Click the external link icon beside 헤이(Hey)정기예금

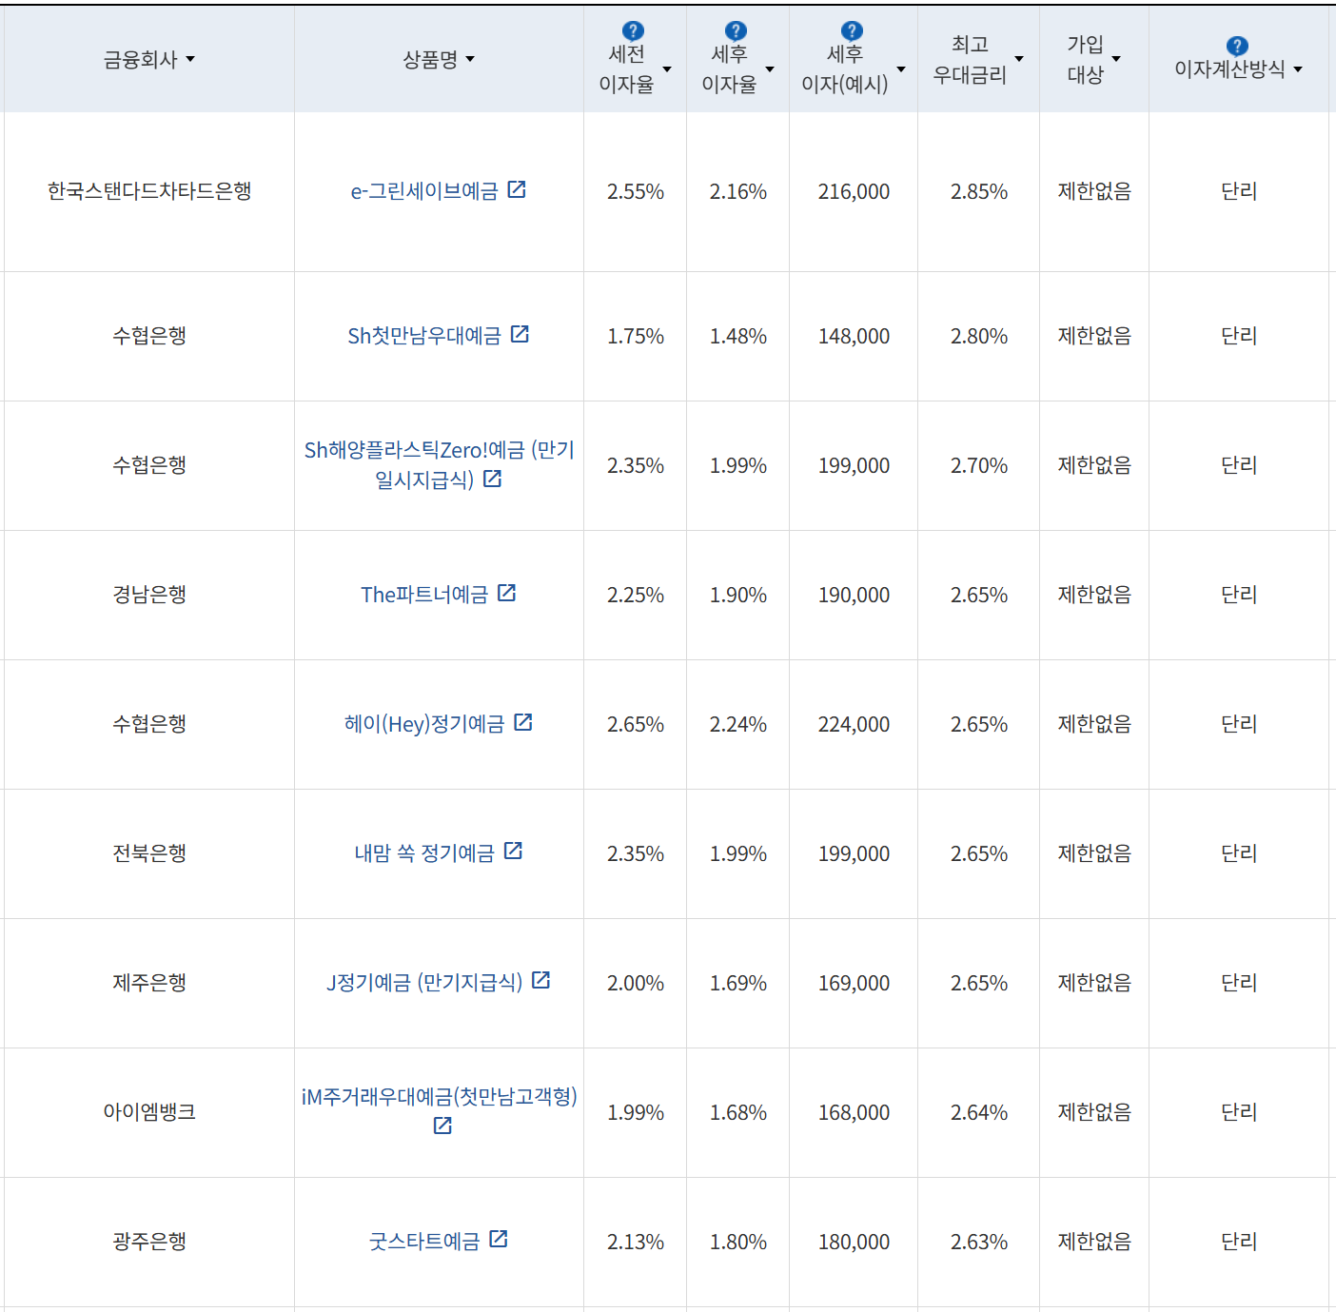(x=523, y=722)
